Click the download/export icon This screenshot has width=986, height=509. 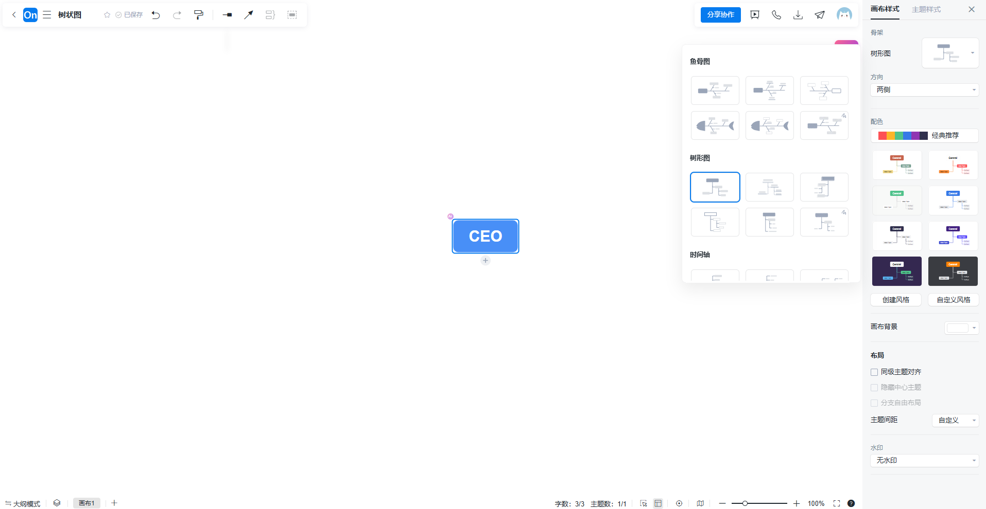tap(798, 15)
